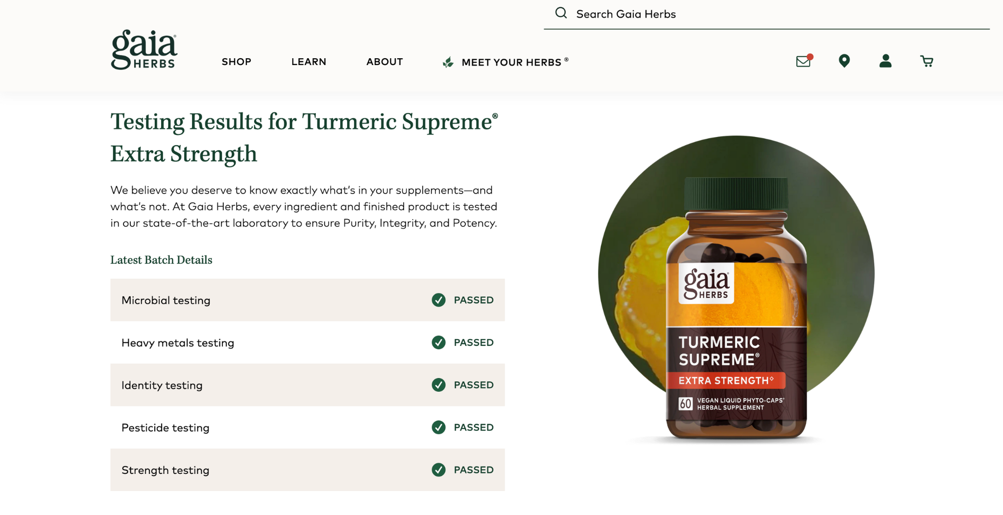
Task: Click the Microbial testing passed checkmark
Action: 439,300
